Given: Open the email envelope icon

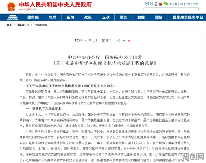Looking at the screenshot, I should pos(147,4).
